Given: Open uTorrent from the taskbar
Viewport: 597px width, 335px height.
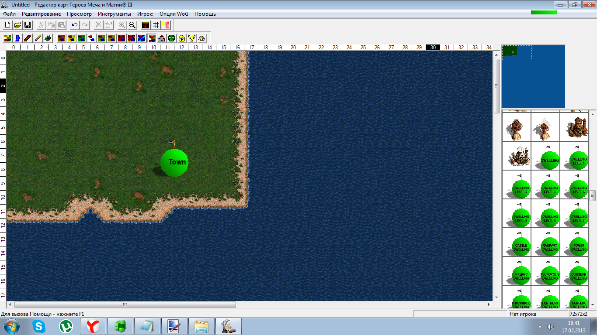Looking at the screenshot, I should coord(66,326).
